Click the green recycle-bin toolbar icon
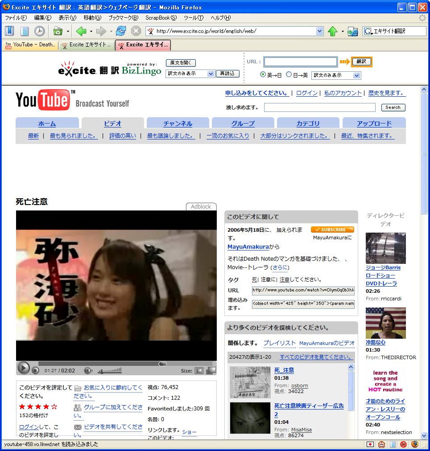This screenshot has height=451, width=430. tap(58, 31)
